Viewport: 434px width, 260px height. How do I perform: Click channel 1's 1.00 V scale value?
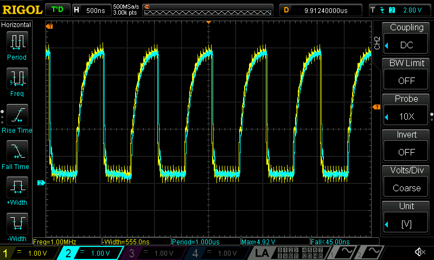pos(37,253)
